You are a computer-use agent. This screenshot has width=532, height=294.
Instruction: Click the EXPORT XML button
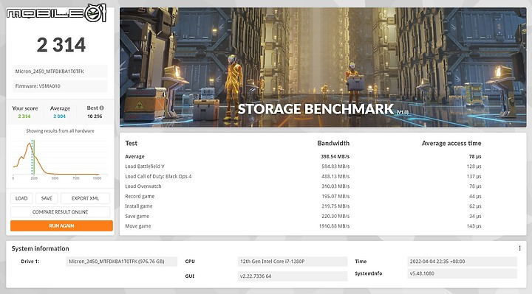(x=85, y=198)
